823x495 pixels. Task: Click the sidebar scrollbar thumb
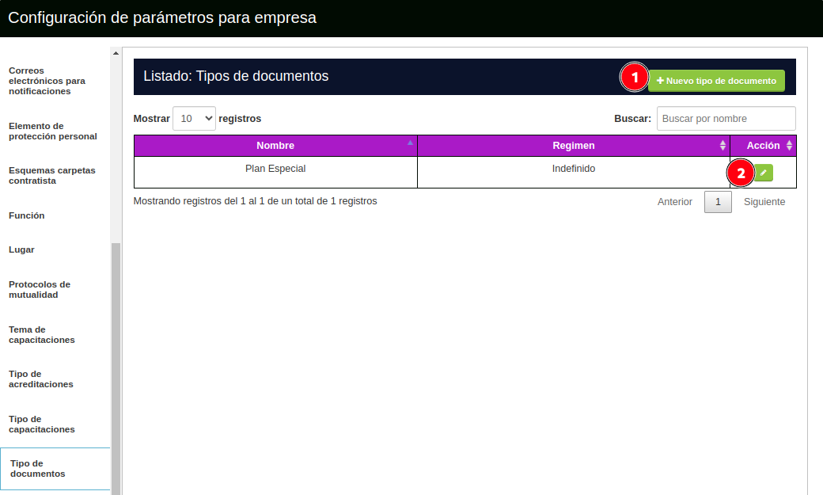[x=116, y=369]
